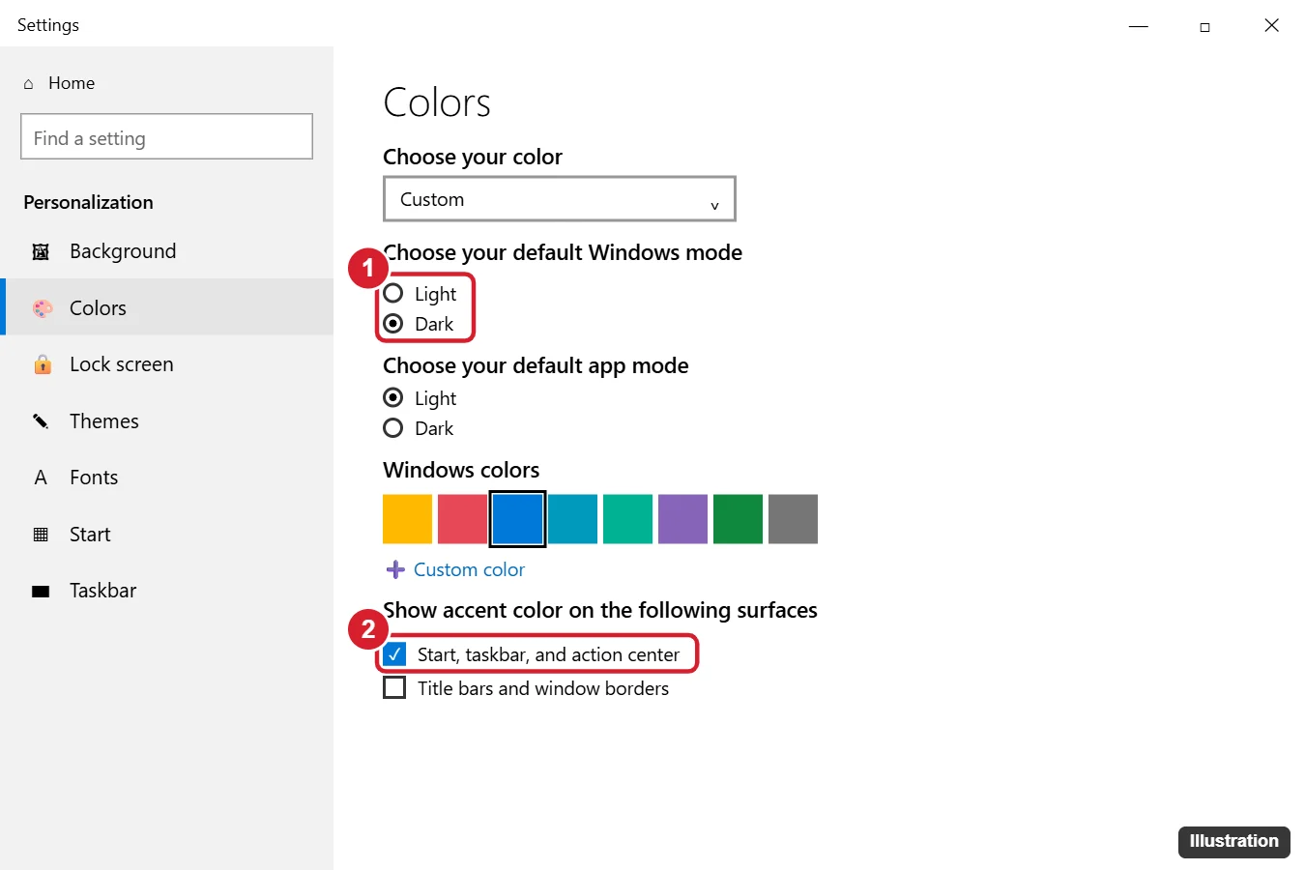Viewport: 1305px width, 870px height.
Task: Click the Colors palette icon
Action: click(x=43, y=308)
